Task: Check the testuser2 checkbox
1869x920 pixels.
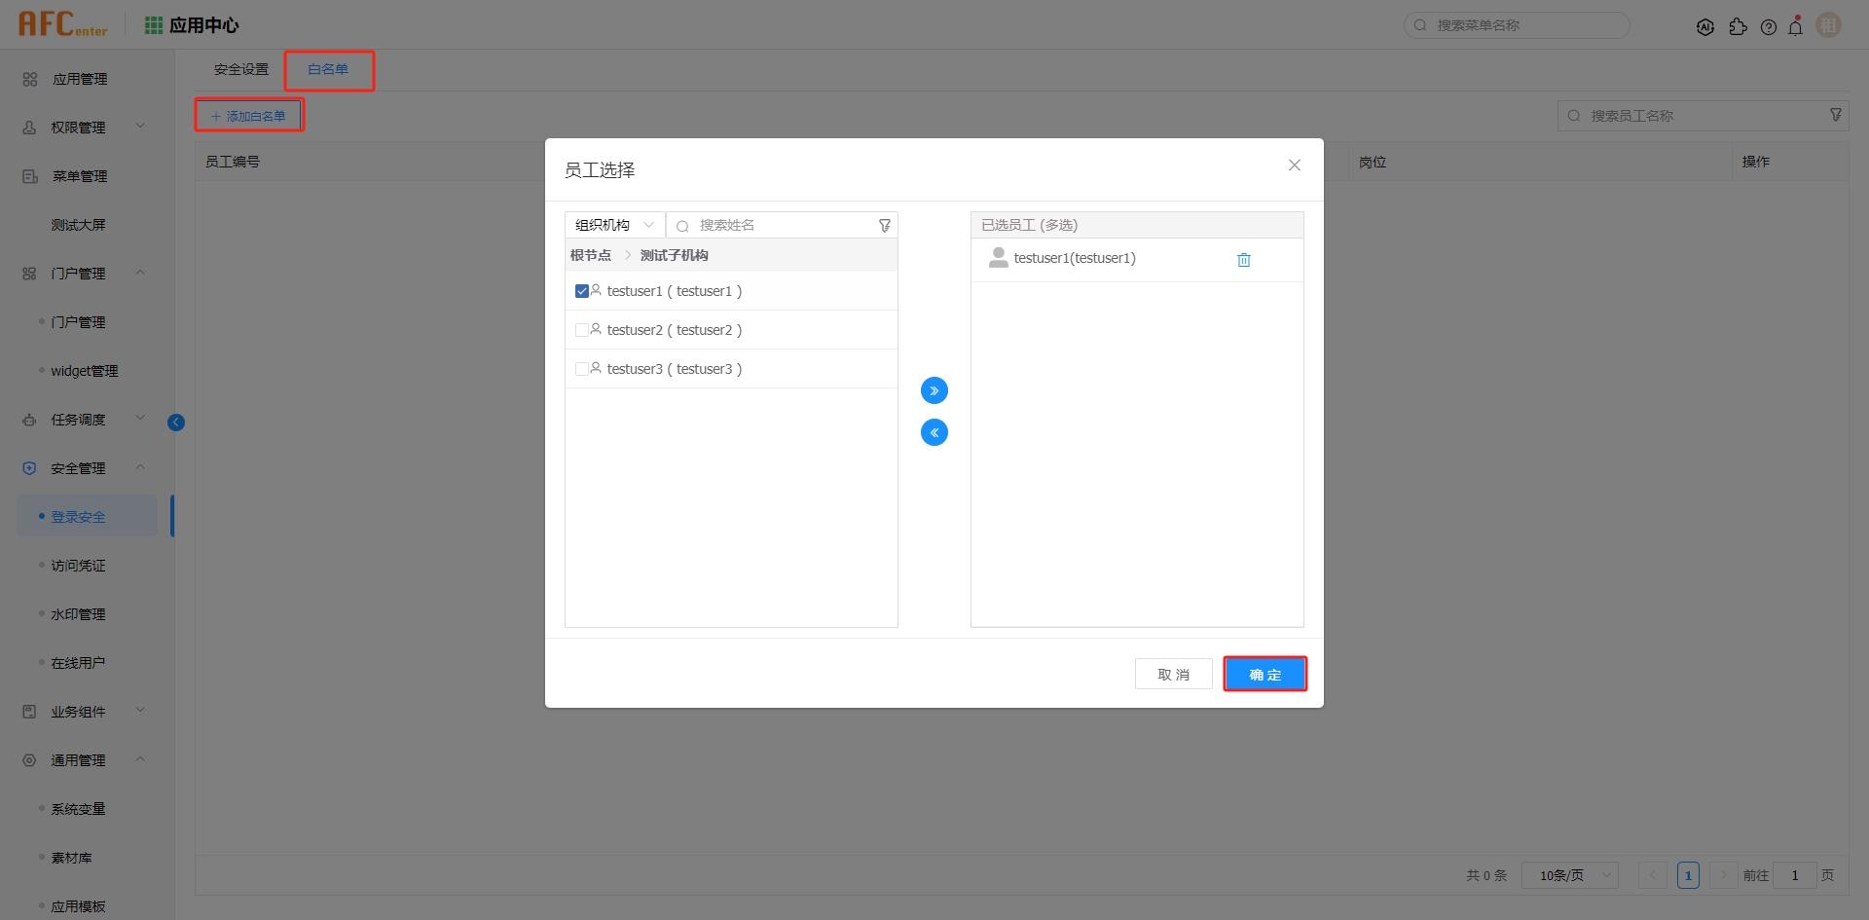Action: pyautogui.click(x=582, y=329)
